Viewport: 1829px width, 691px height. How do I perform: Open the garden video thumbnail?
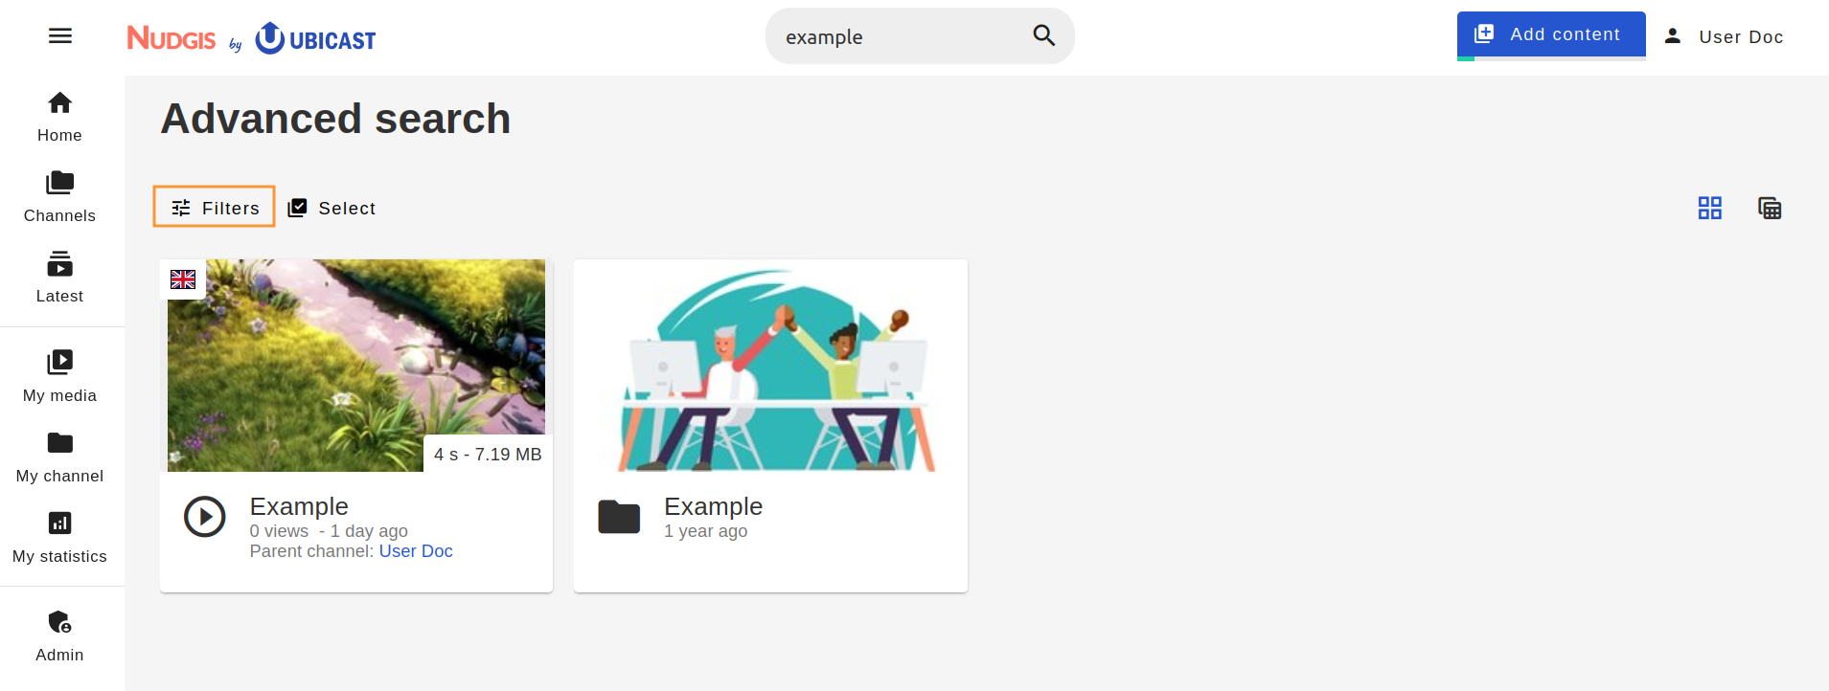point(356,366)
